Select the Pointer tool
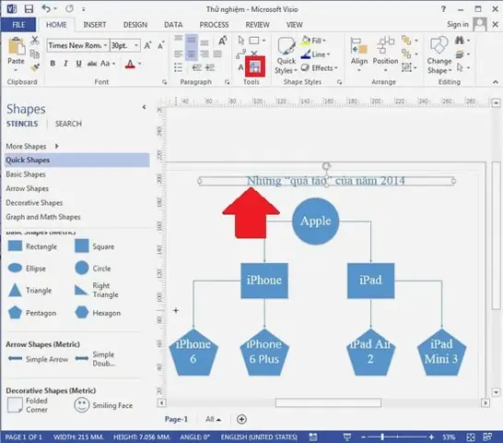Image resolution: width=503 pixels, height=443 pixels. [241, 41]
